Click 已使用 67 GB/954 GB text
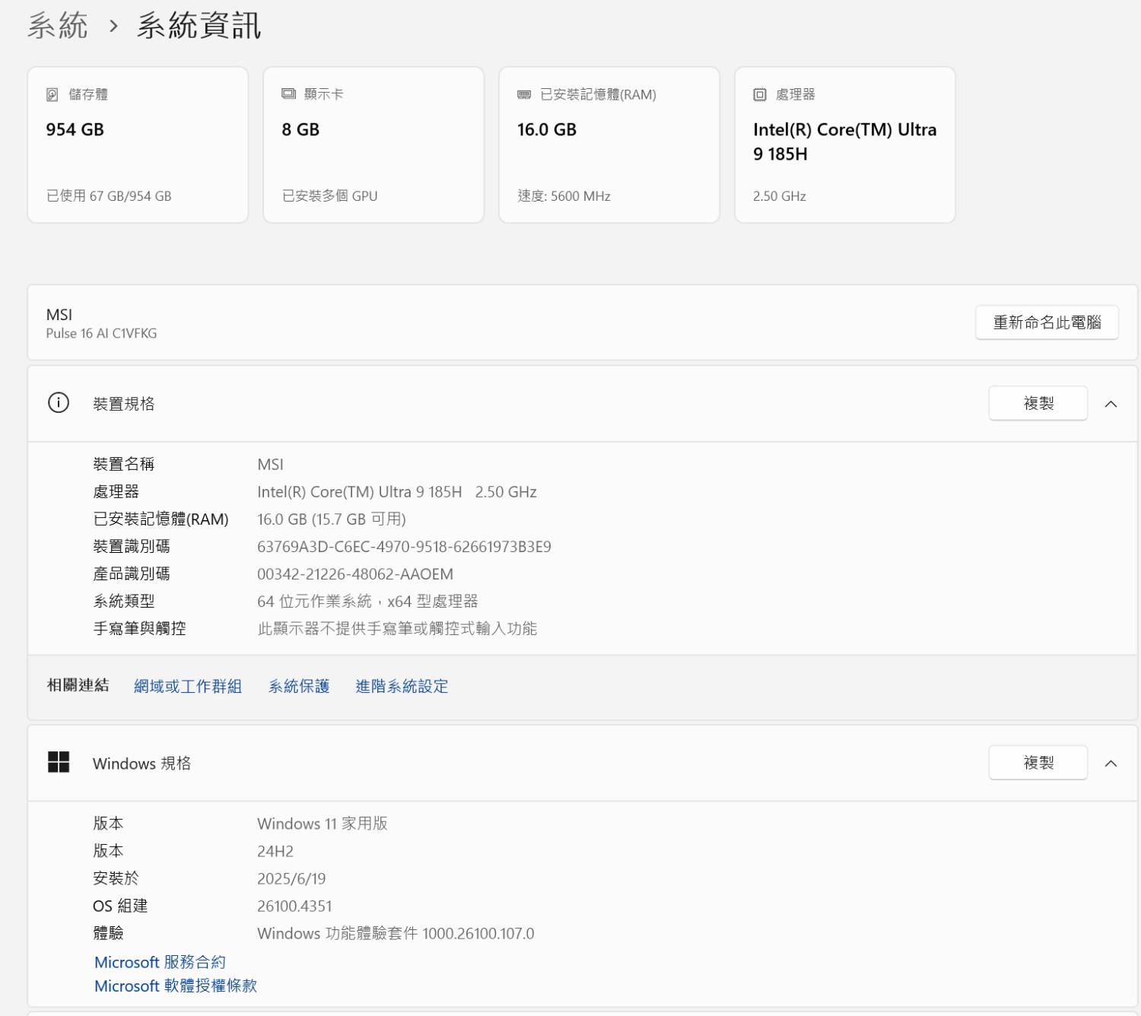Viewport: 1141px width, 1016px height. coord(109,196)
